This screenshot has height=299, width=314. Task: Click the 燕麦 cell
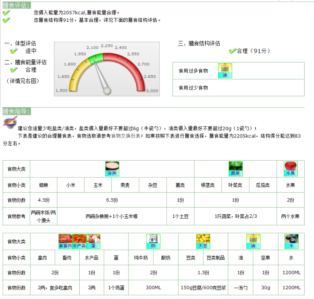pos(126,185)
